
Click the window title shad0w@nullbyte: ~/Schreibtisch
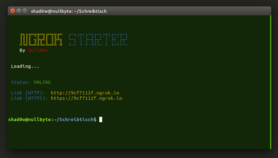click(69, 11)
